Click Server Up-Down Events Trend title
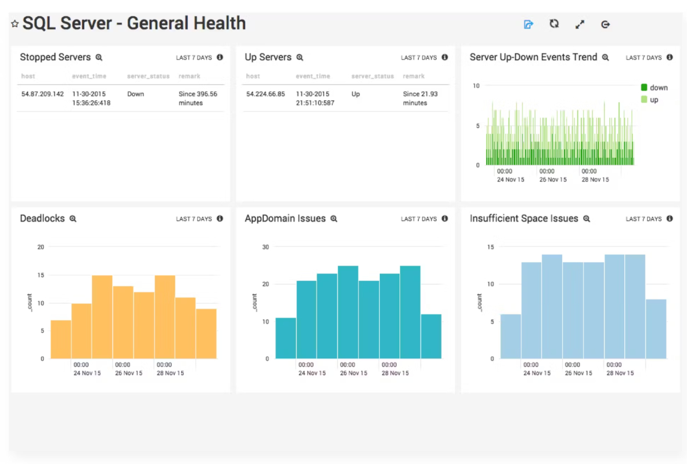 [533, 57]
